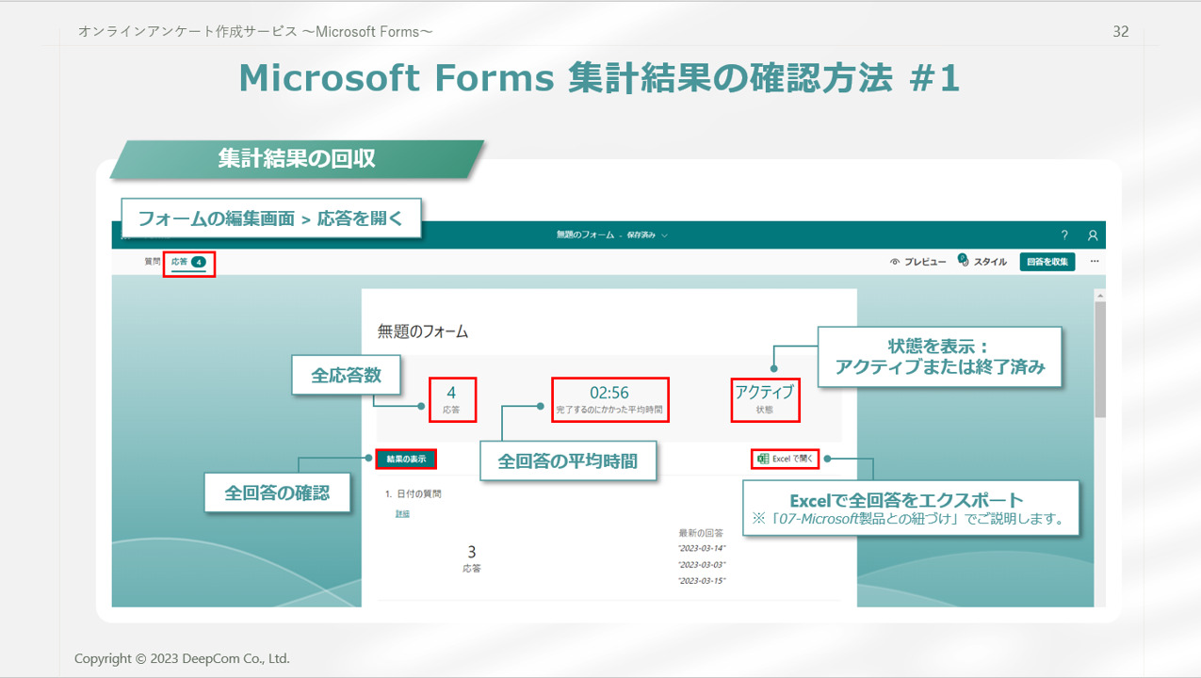Open the 詳細 link under 日付の質問
1201x678 pixels.
(402, 514)
